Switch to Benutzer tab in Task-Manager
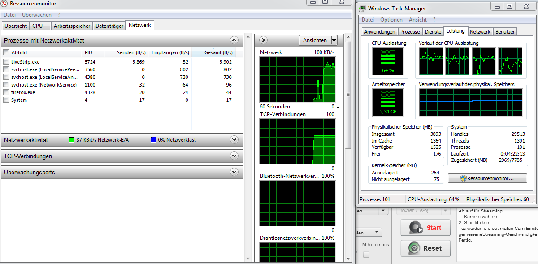The height and width of the screenshot is (264, 538). (505, 32)
